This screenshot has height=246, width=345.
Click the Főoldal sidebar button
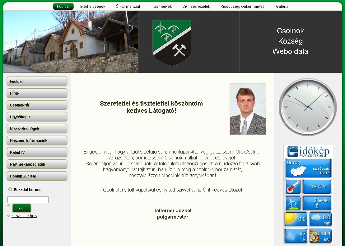click(37, 81)
